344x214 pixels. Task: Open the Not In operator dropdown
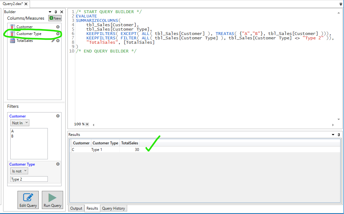pos(19,123)
